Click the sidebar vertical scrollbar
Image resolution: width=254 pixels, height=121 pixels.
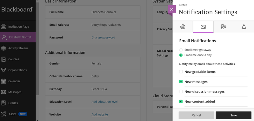click(37, 49)
